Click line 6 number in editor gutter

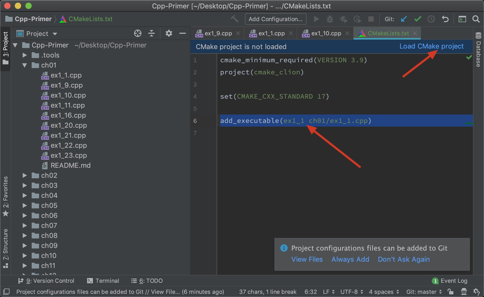tap(195, 121)
